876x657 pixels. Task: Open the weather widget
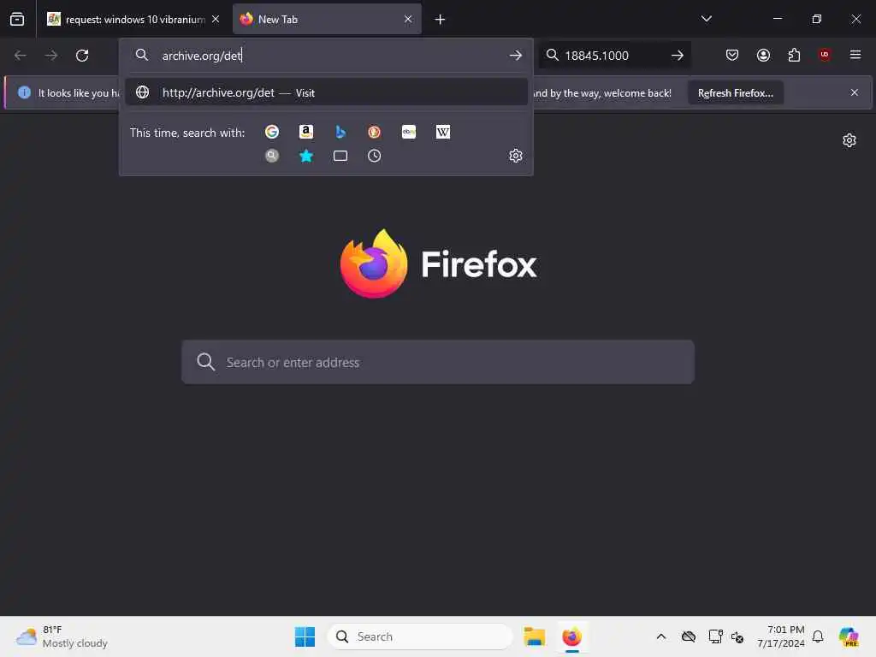[x=62, y=636]
